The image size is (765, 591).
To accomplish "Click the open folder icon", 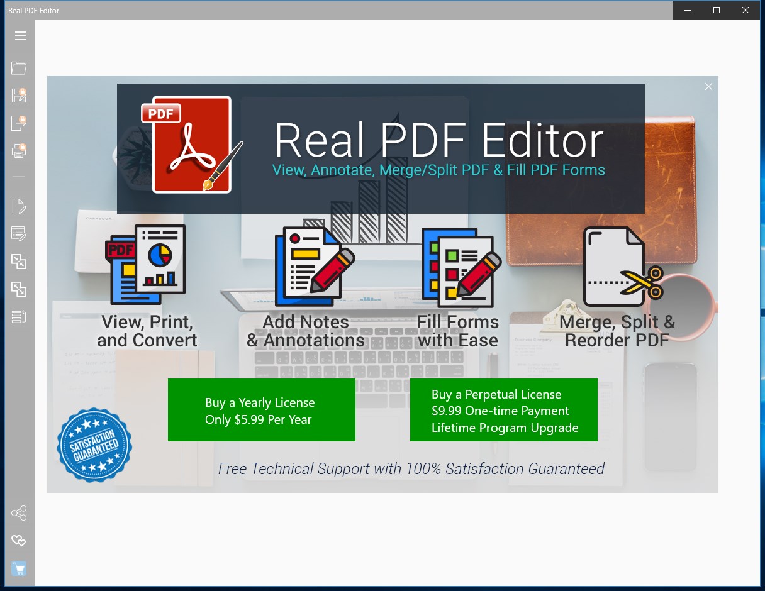I will tap(19, 68).
